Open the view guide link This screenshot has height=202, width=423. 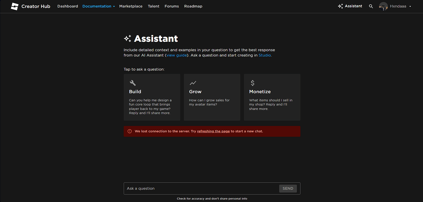177,55
